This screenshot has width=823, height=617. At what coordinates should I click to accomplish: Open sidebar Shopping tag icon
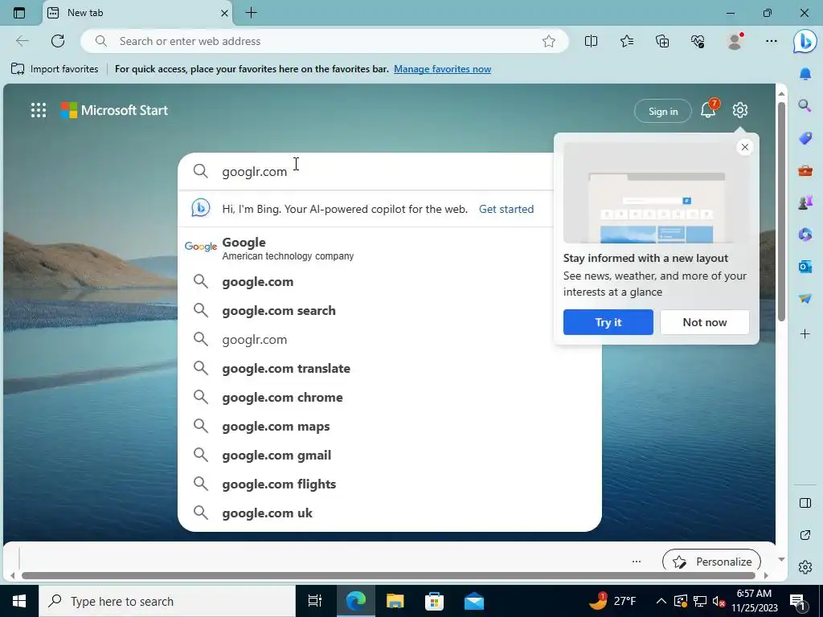pos(805,138)
